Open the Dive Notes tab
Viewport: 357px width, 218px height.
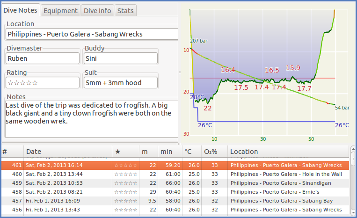(x=21, y=10)
